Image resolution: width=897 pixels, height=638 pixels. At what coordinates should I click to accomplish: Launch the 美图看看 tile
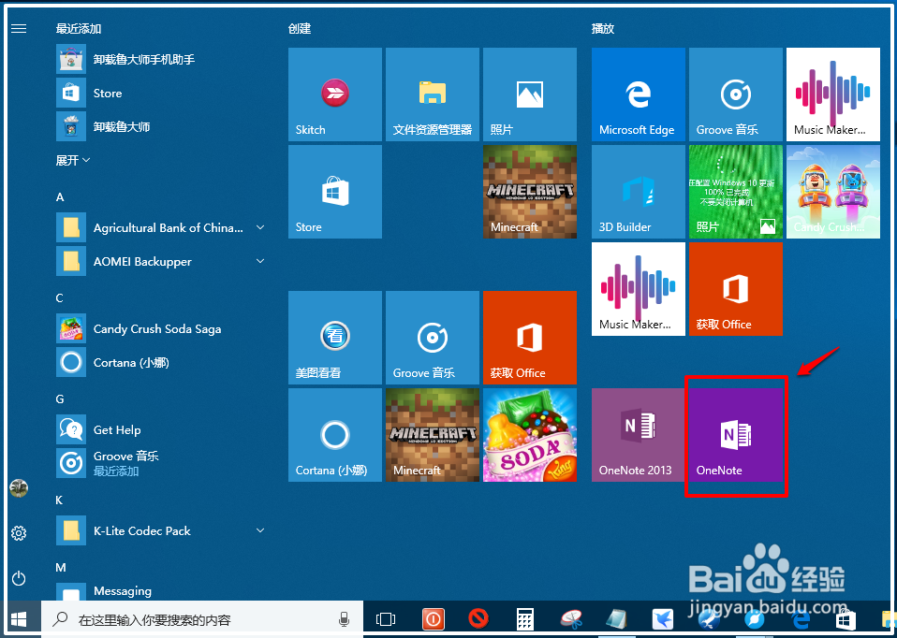tap(334, 338)
